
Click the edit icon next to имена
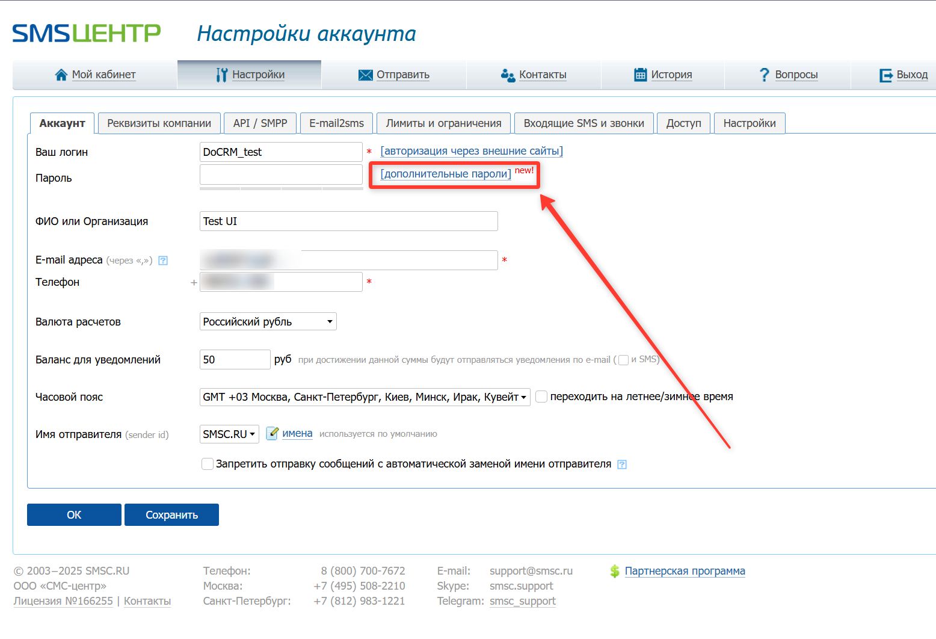pyautogui.click(x=272, y=433)
